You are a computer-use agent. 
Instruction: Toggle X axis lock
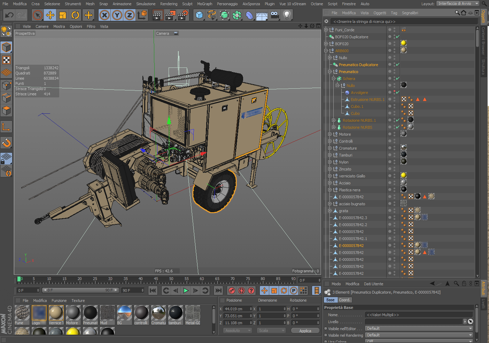104,15
